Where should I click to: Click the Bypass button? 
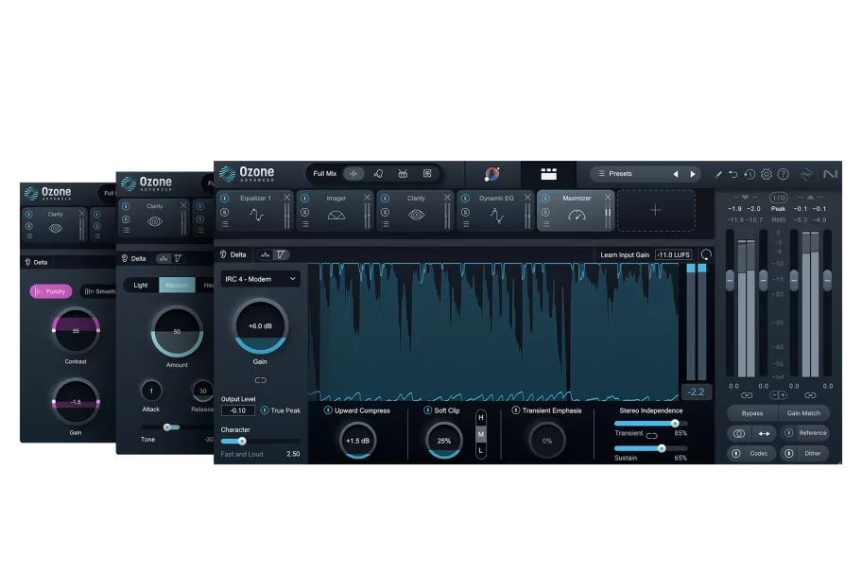pyautogui.click(x=752, y=413)
